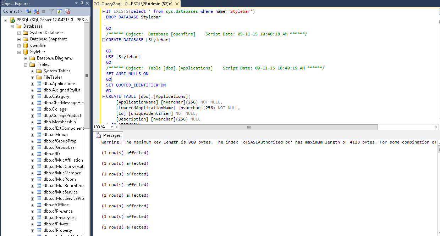Collapse the Tables folder node

coord(26,64)
